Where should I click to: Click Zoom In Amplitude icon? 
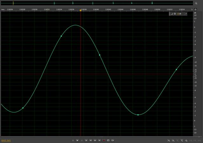pyautogui.click(x=169, y=140)
